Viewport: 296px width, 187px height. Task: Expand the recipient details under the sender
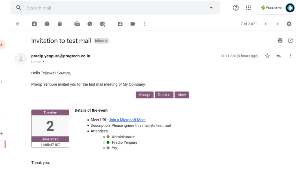point(43,61)
